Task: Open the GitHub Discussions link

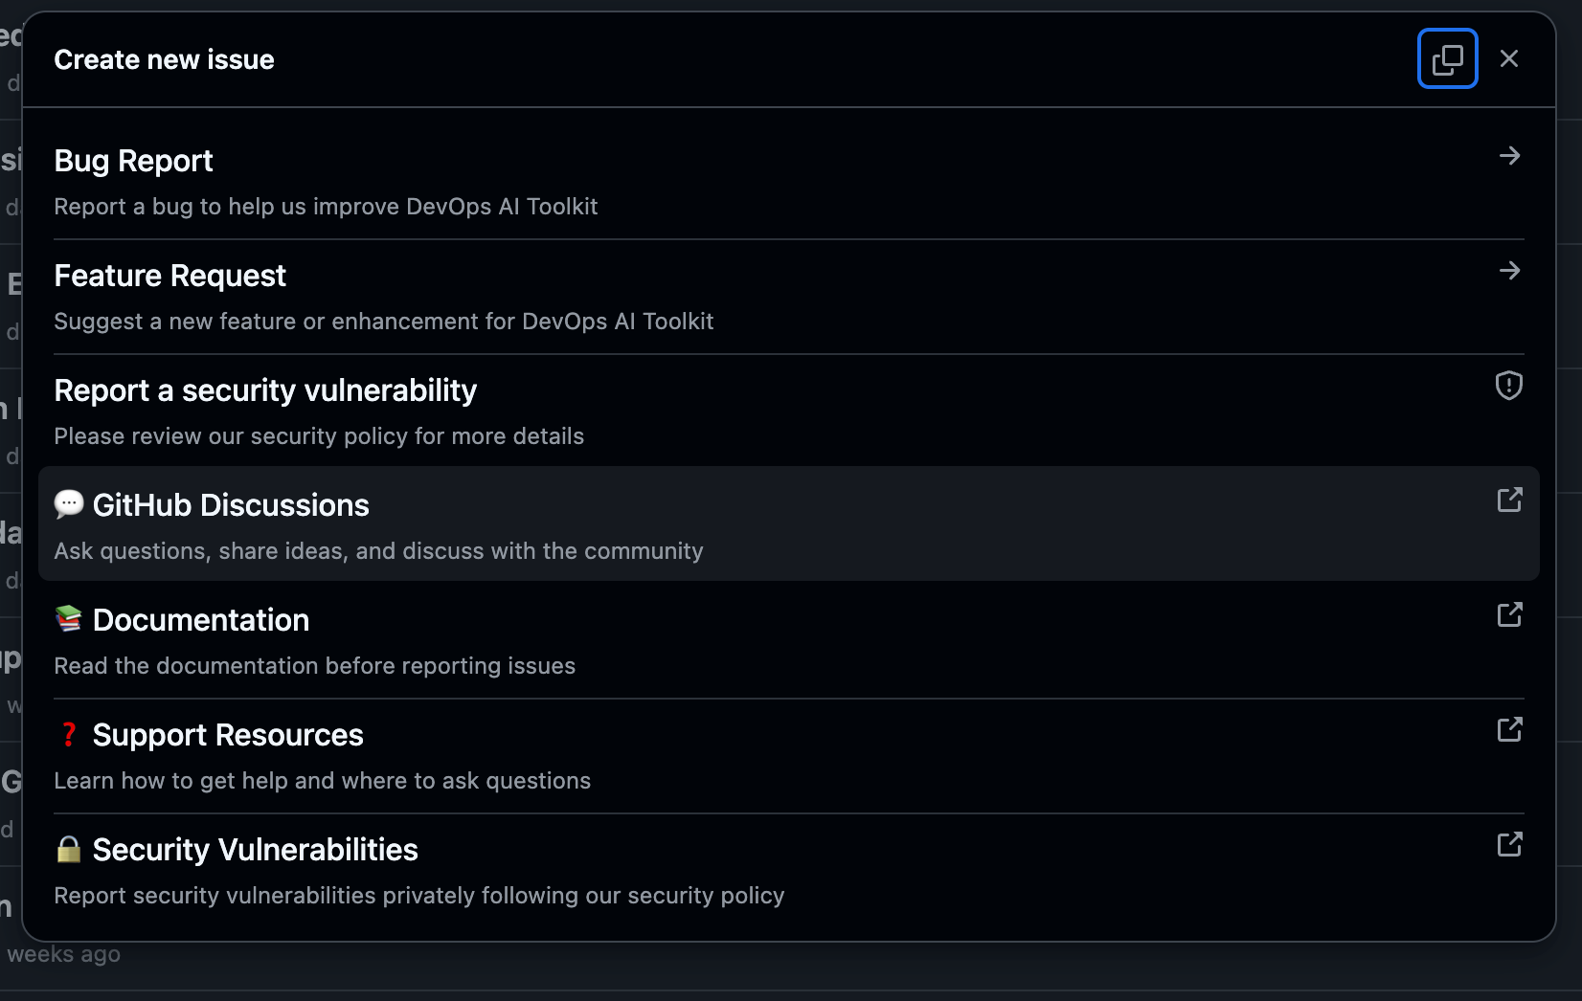Action: 231,505
